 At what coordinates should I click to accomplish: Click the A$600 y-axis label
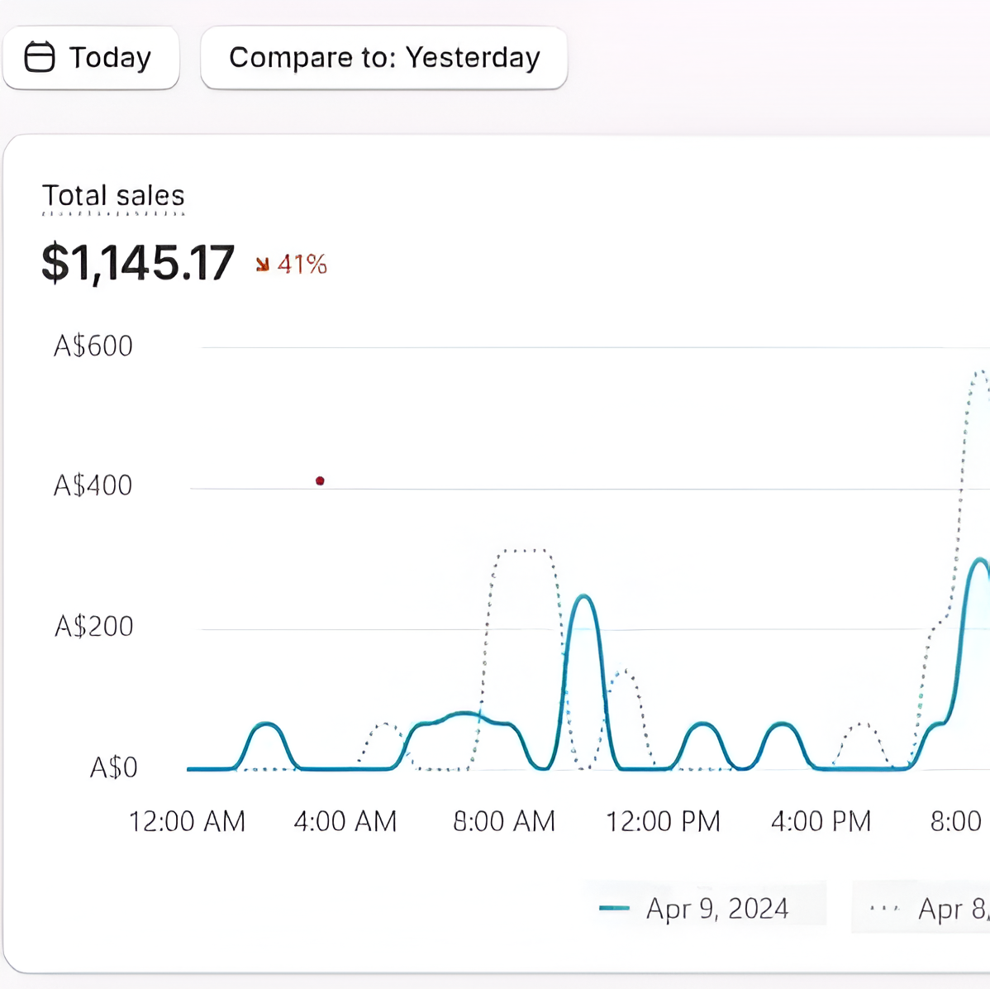click(93, 346)
